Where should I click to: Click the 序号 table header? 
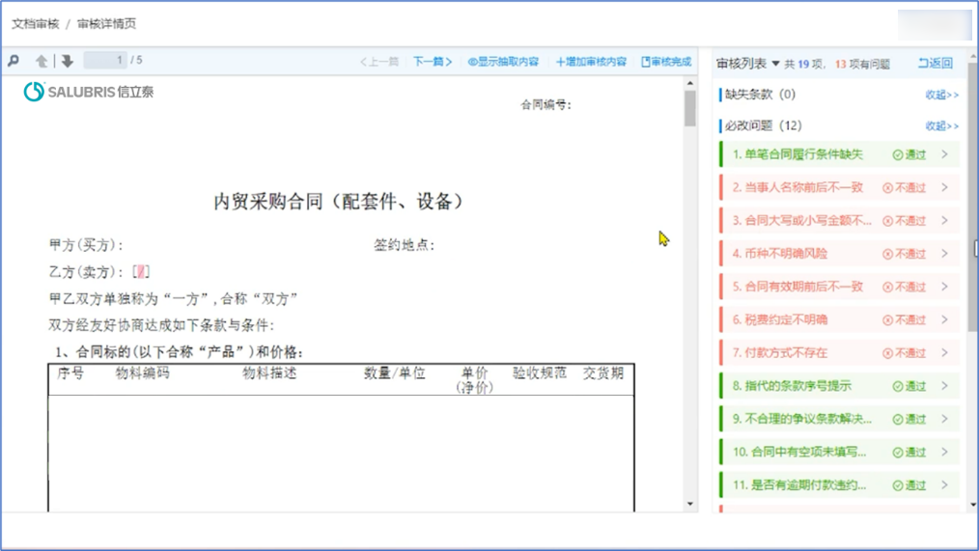pos(70,373)
